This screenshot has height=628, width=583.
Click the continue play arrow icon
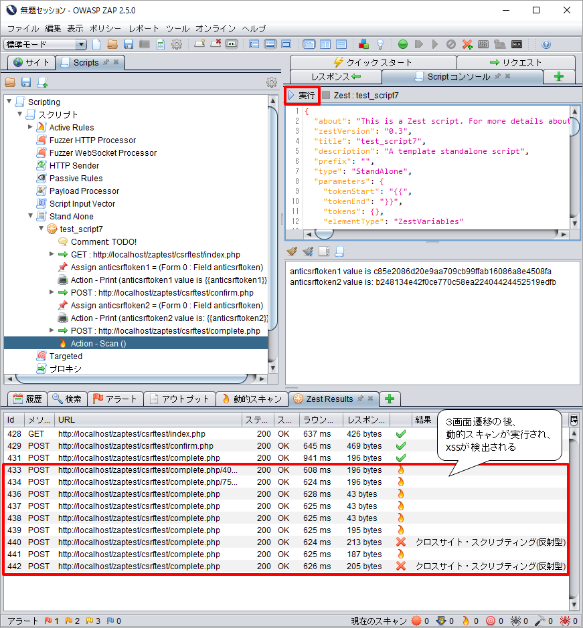(x=435, y=44)
